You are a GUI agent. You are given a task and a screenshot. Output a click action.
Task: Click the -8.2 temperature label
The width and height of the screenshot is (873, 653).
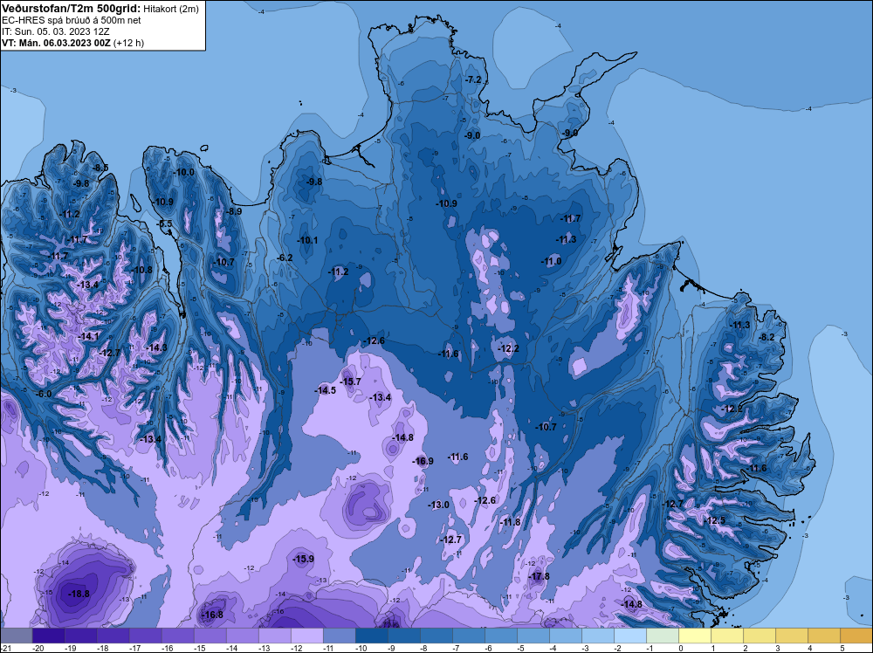click(766, 337)
